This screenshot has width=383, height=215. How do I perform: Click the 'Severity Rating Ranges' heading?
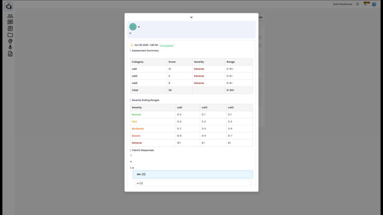146,100
